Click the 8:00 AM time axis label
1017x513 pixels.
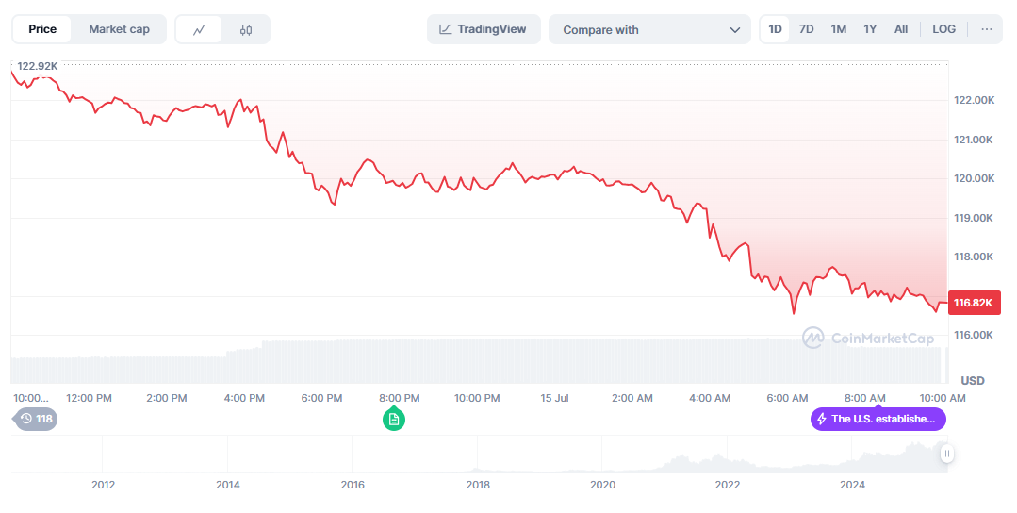864,398
